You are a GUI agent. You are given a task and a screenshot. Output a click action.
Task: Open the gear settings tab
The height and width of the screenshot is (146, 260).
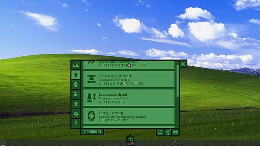pyautogui.click(x=76, y=114)
